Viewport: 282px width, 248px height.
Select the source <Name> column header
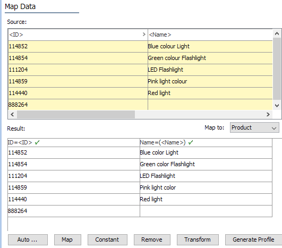pyautogui.click(x=210, y=35)
